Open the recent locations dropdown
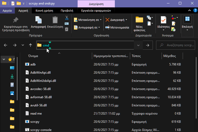 coord(23,45)
